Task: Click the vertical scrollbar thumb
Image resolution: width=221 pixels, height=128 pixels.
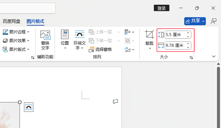Action: click(218, 97)
